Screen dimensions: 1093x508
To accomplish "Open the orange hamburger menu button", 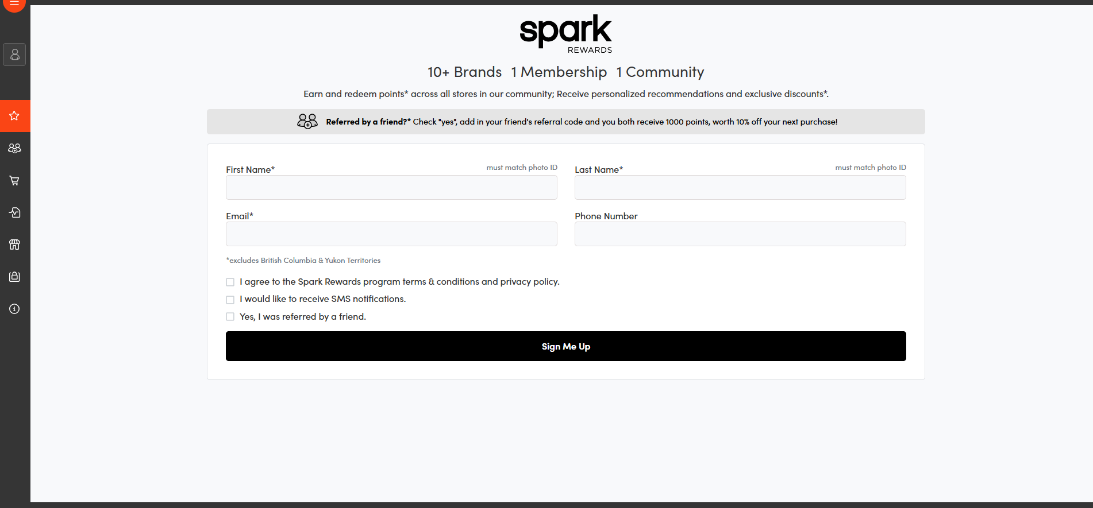I will (x=14, y=5).
